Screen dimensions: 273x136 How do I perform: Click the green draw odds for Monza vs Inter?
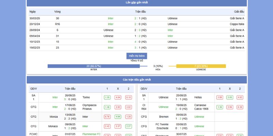[x=118, y=117]
